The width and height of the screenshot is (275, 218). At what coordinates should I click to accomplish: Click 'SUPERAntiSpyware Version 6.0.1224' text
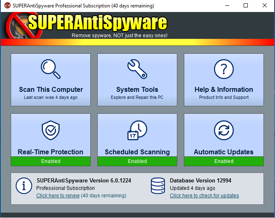(84, 180)
